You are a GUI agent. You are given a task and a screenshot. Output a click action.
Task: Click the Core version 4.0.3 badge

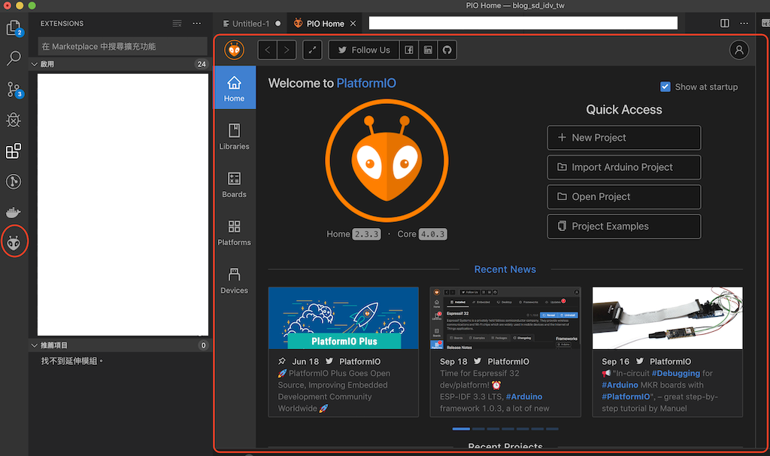432,234
